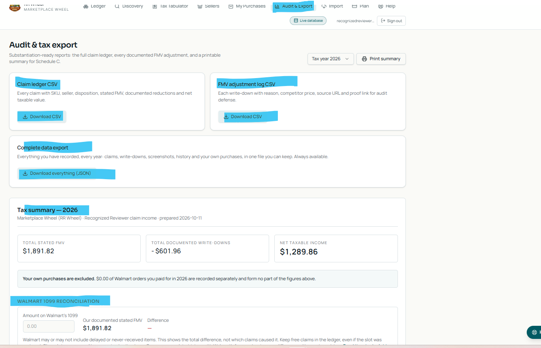541x348 pixels.
Task: Open the Tax year 2026 dropdown
Action: 330,59
